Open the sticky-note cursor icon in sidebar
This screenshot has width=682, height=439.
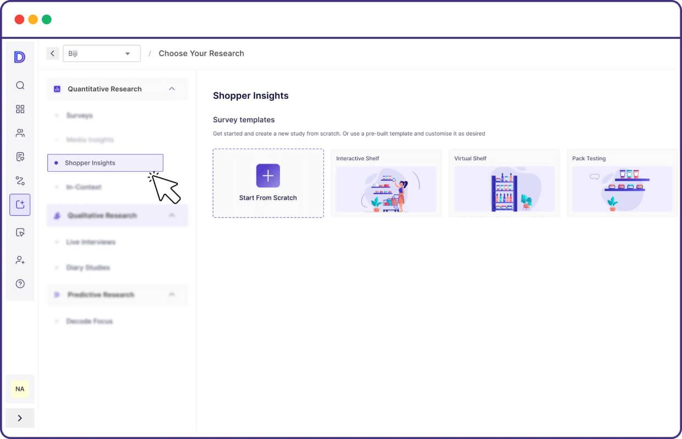click(20, 233)
